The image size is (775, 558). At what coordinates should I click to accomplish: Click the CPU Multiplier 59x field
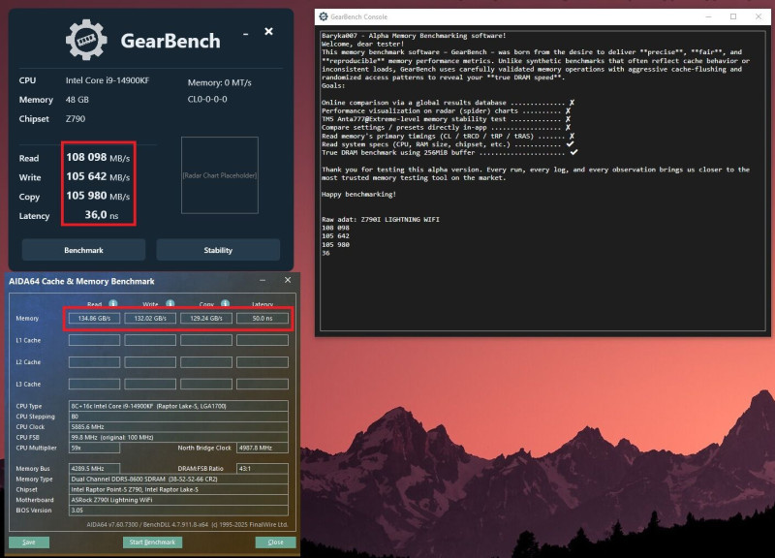click(94, 448)
